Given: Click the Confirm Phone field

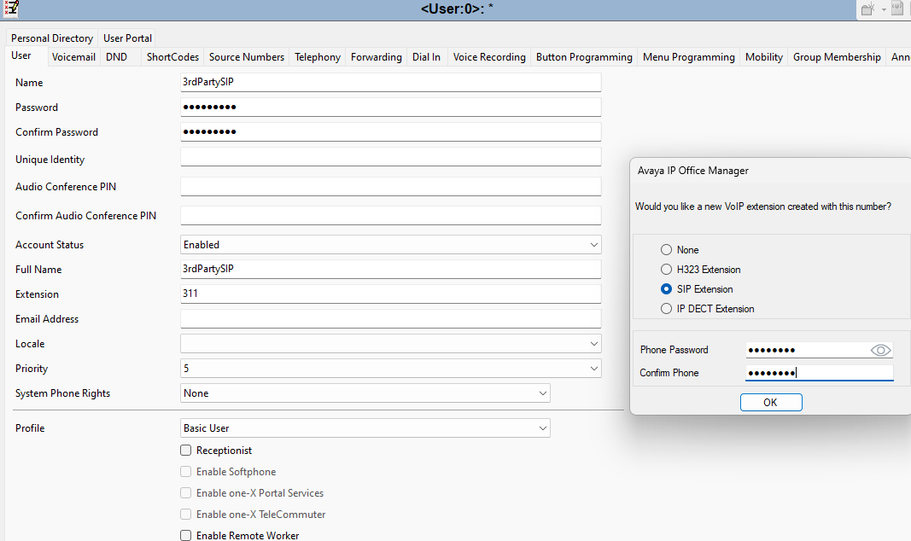Looking at the screenshot, I should pos(819,373).
